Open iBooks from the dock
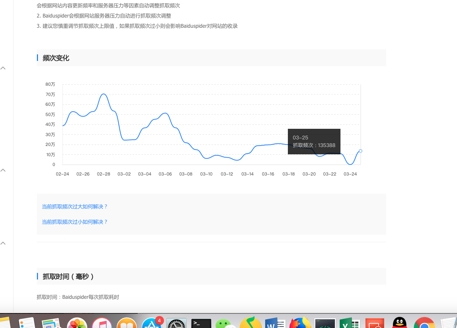Viewport: 457px width, 328px height. coord(126,323)
